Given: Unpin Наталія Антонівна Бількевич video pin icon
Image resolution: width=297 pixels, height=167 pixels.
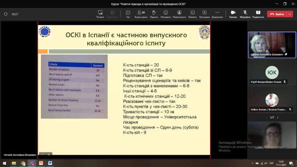Looking at the screenshot, I should (286, 54).
